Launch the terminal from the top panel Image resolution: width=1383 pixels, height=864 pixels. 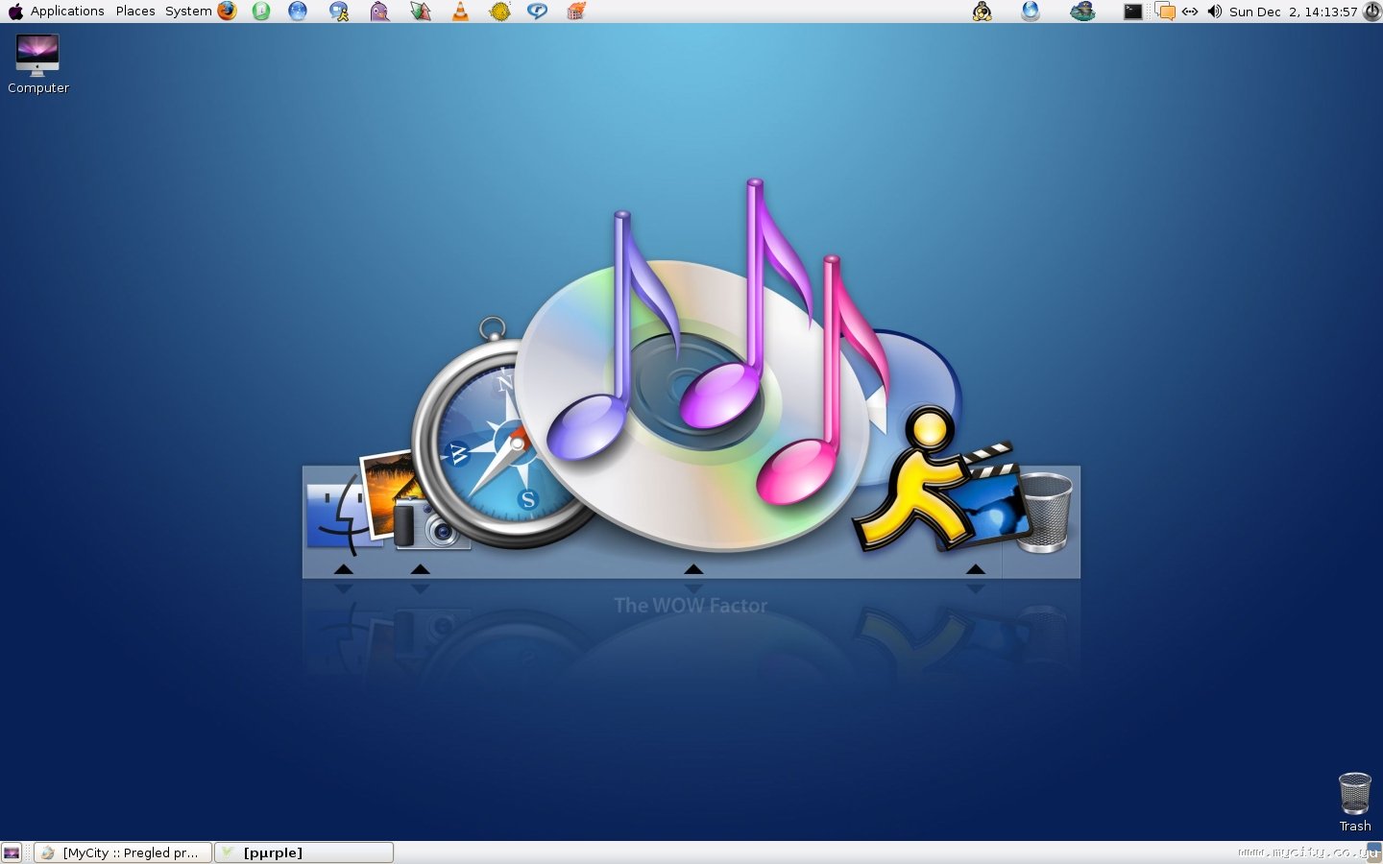1133,12
